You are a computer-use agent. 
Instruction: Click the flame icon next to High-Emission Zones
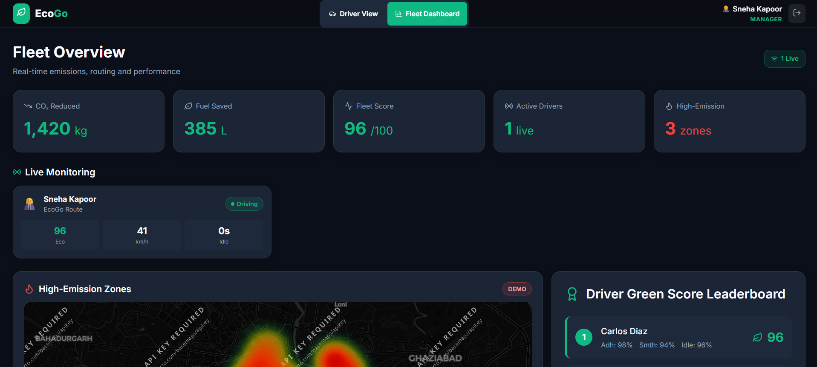pyautogui.click(x=29, y=289)
